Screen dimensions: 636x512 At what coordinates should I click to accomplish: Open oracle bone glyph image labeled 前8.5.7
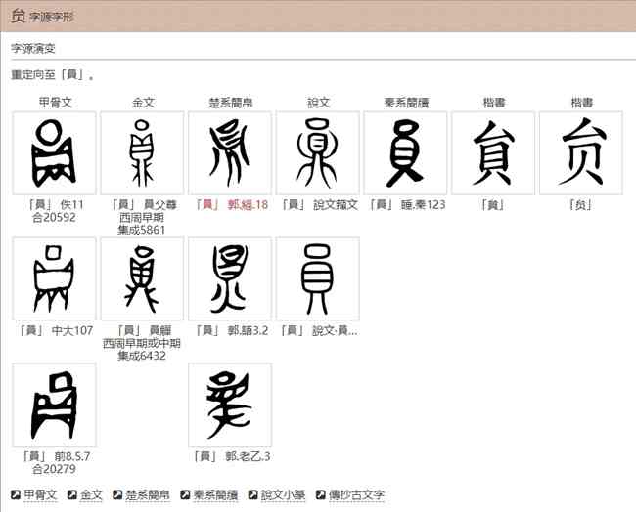coord(55,405)
